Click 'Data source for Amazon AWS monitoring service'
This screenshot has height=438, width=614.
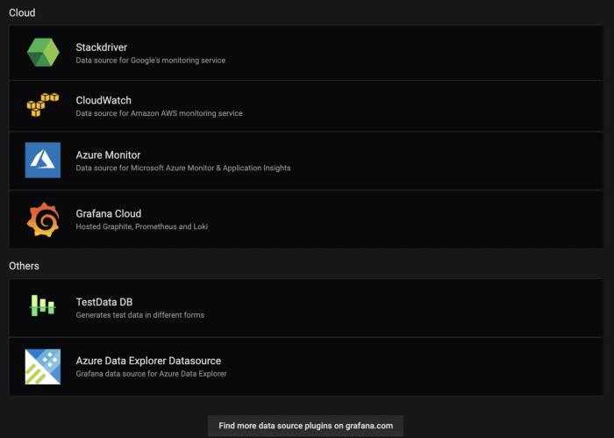pos(159,113)
